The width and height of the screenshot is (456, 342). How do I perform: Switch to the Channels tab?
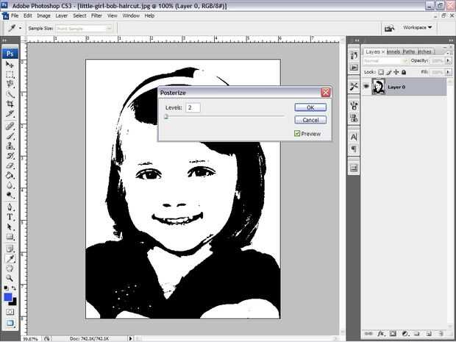tap(393, 51)
